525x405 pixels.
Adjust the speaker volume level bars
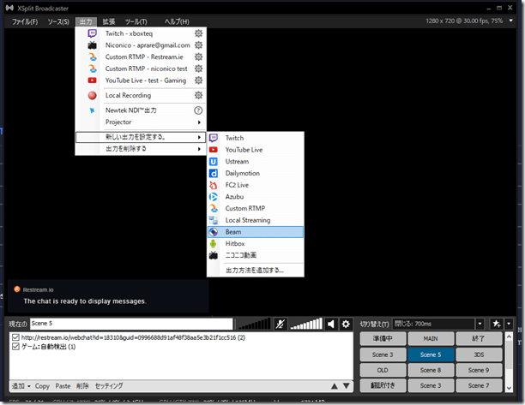coord(306,324)
